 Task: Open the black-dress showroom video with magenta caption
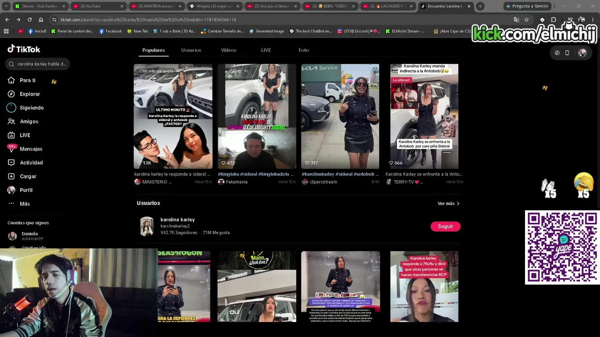tap(340, 286)
